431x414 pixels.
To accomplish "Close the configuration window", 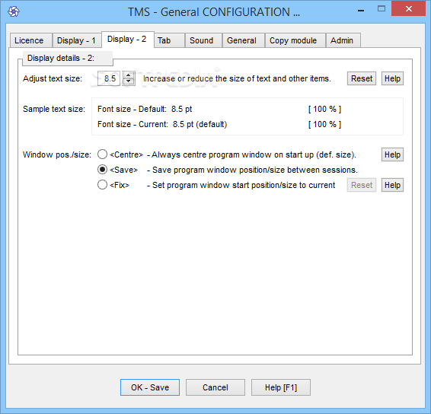I will (408, 9).
